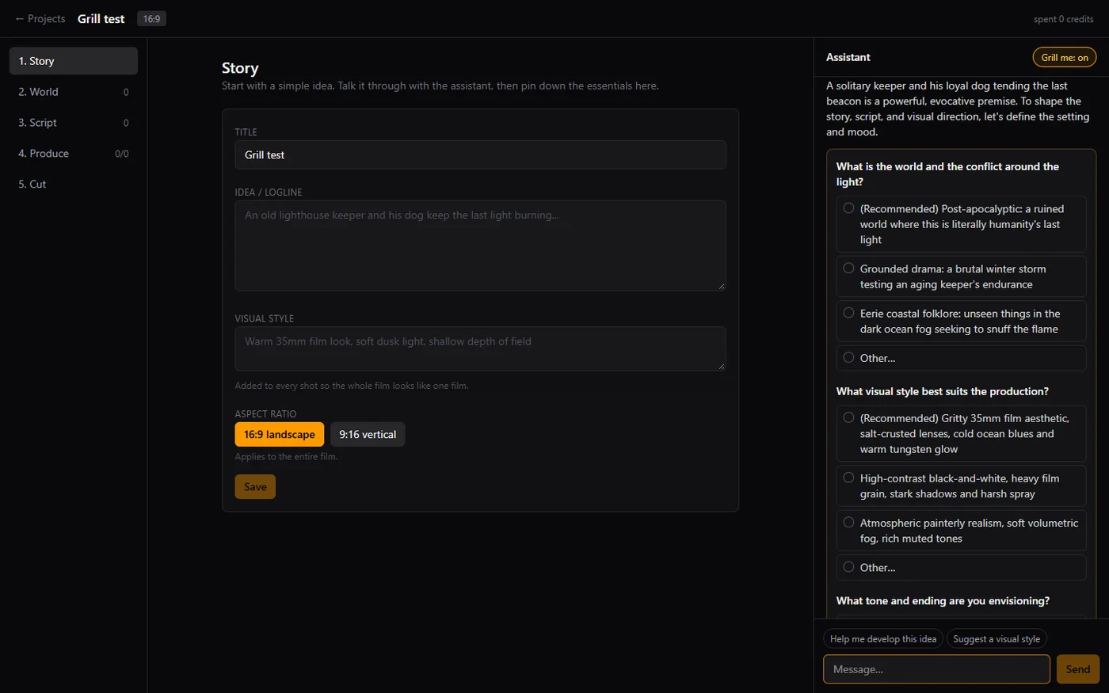1109x693 pixels.
Task: Click the Assistant panel heading
Action: pyautogui.click(x=848, y=57)
